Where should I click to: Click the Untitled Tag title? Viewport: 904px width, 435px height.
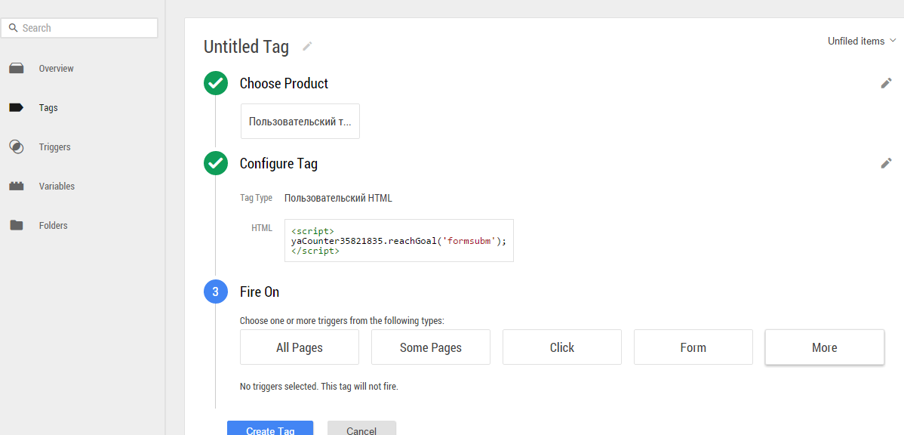pyautogui.click(x=246, y=47)
